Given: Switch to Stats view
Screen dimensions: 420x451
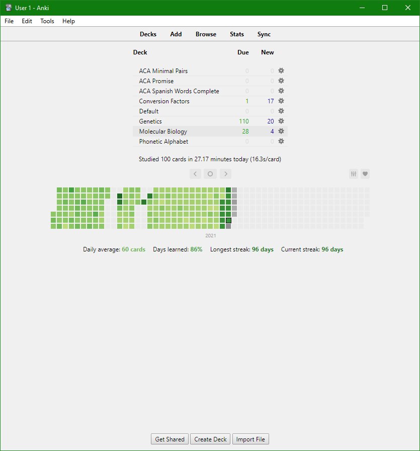Looking at the screenshot, I should point(237,34).
